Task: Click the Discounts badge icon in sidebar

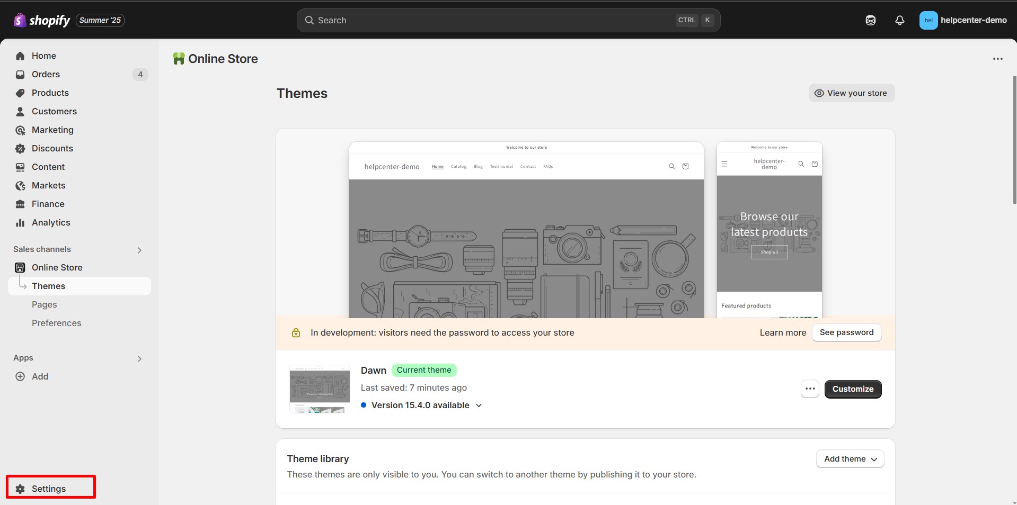Action: 20,149
